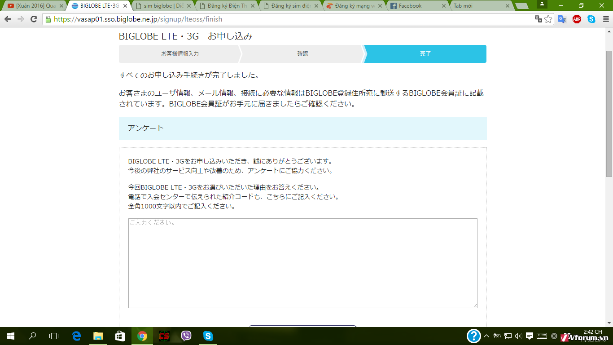The width and height of the screenshot is (613, 345).
Task: Click the Chrome icon in the taskbar
Action: [x=142, y=336]
